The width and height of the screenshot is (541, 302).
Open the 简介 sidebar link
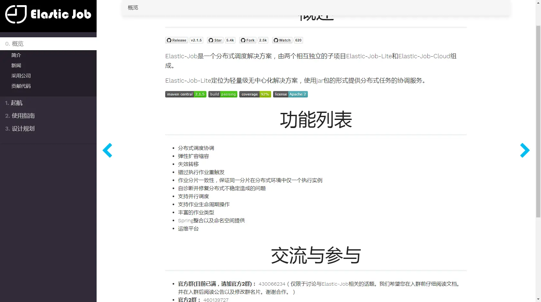click(16, 55)
